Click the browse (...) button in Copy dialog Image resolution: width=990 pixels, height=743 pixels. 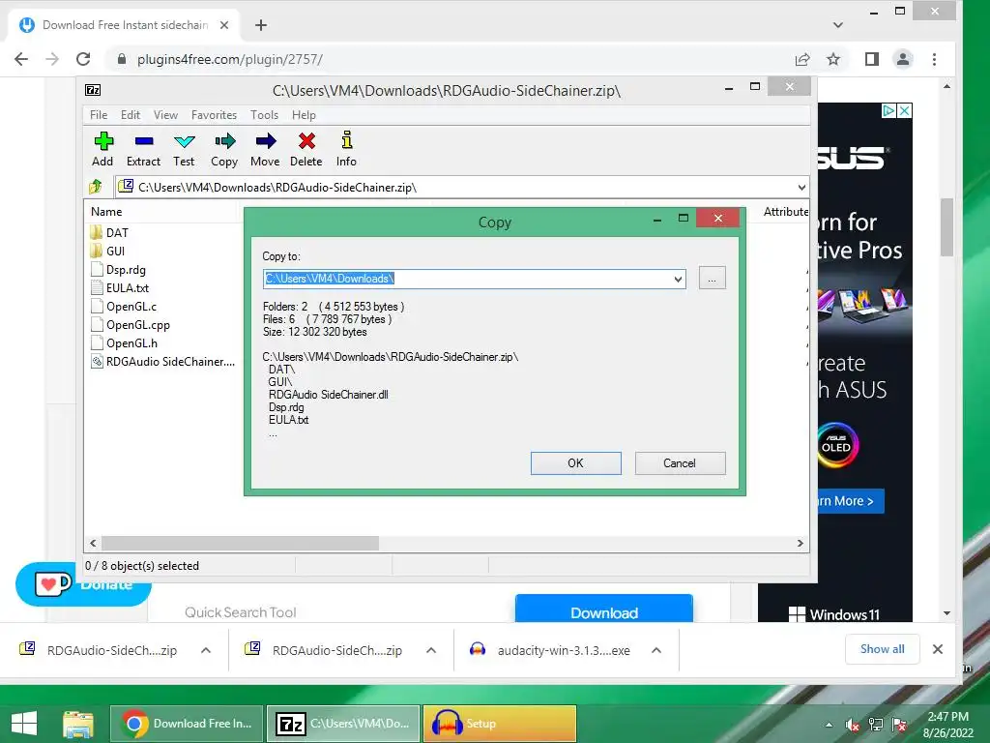(x=712, y=278)
